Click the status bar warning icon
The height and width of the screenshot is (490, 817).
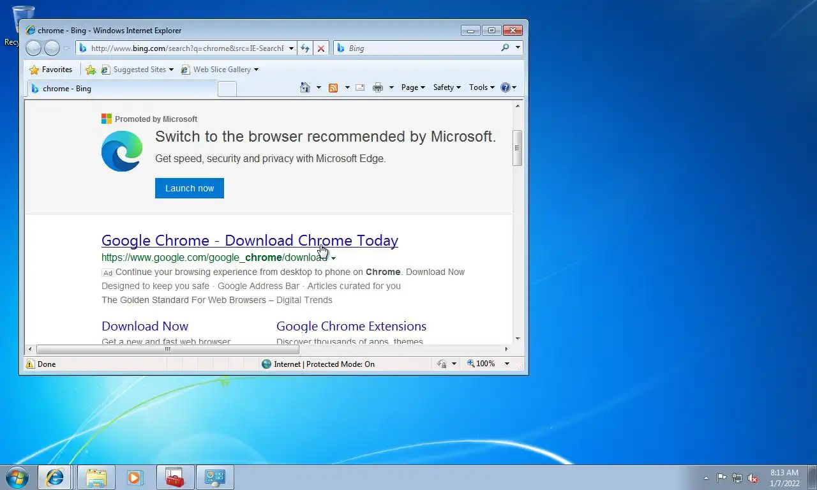pyautogui.click(x=30, y=364)
